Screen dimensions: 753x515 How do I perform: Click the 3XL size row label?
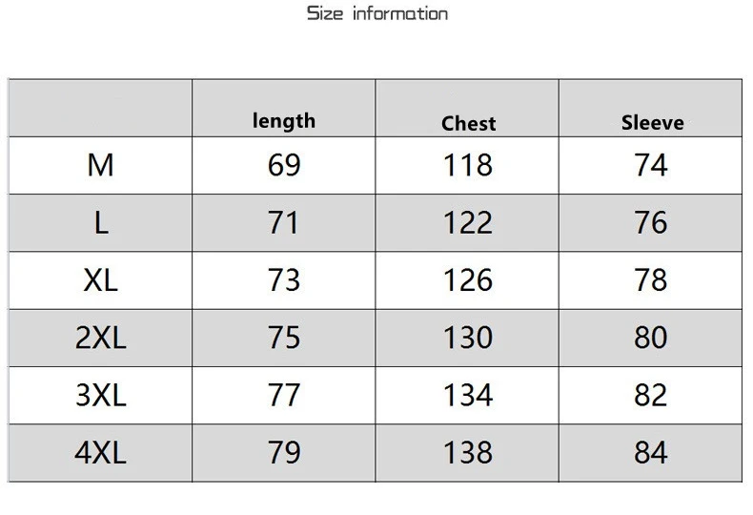pos(100,396)
